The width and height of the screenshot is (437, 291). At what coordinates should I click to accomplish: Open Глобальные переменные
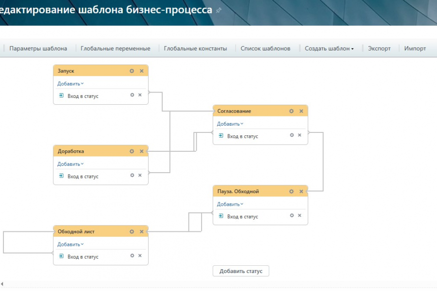point(116,48)
